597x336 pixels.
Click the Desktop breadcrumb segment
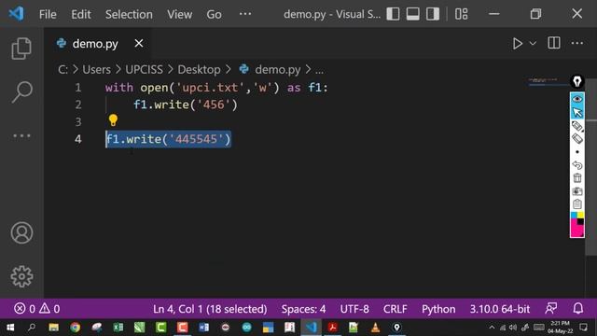click(199, 70)
